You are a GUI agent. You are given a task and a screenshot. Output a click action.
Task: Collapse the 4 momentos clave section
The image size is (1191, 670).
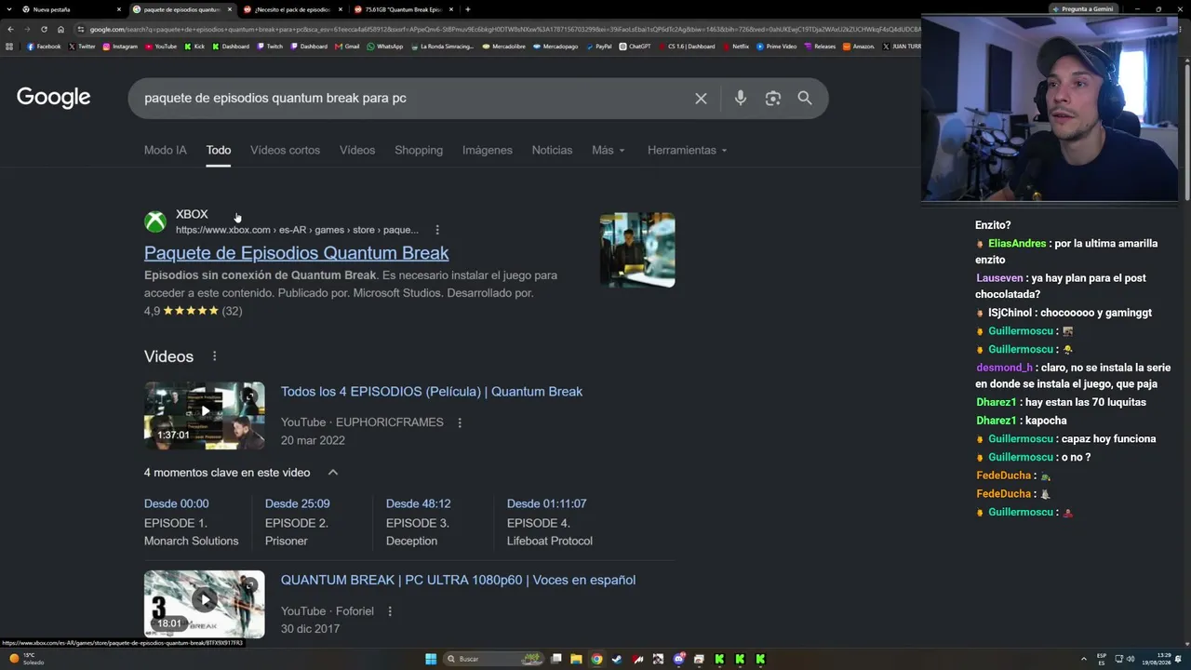click(x=332, y=473)
